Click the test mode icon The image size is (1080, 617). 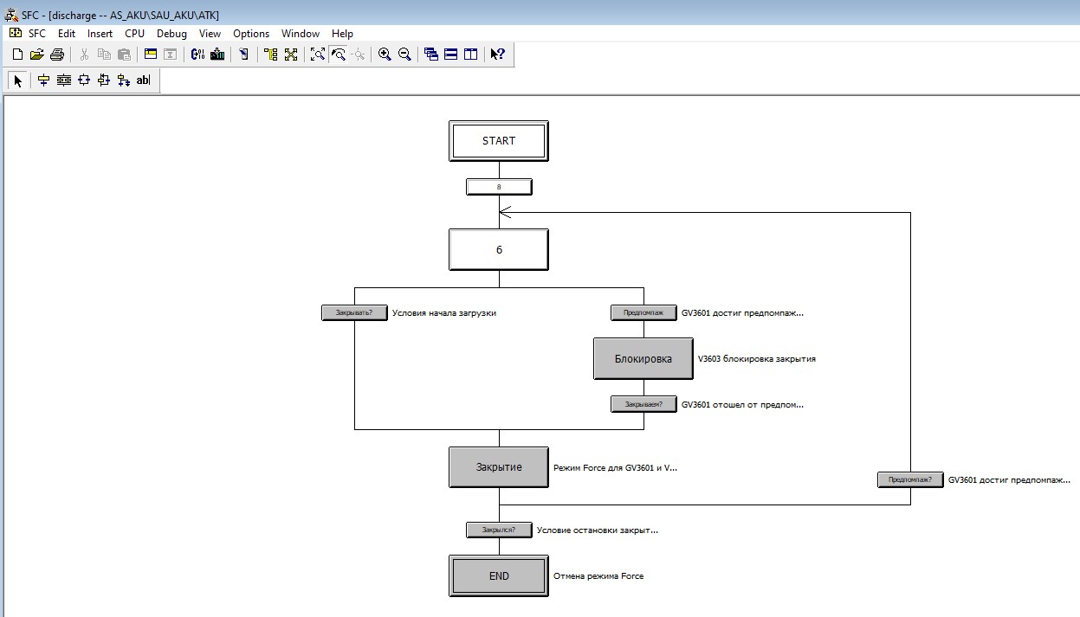[x=244, y=55]
